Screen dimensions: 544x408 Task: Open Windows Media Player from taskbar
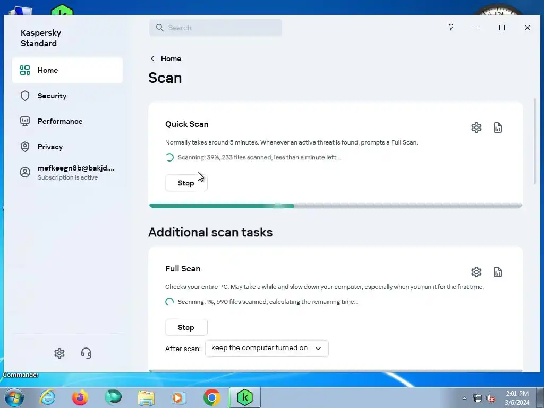coord(178,397)
